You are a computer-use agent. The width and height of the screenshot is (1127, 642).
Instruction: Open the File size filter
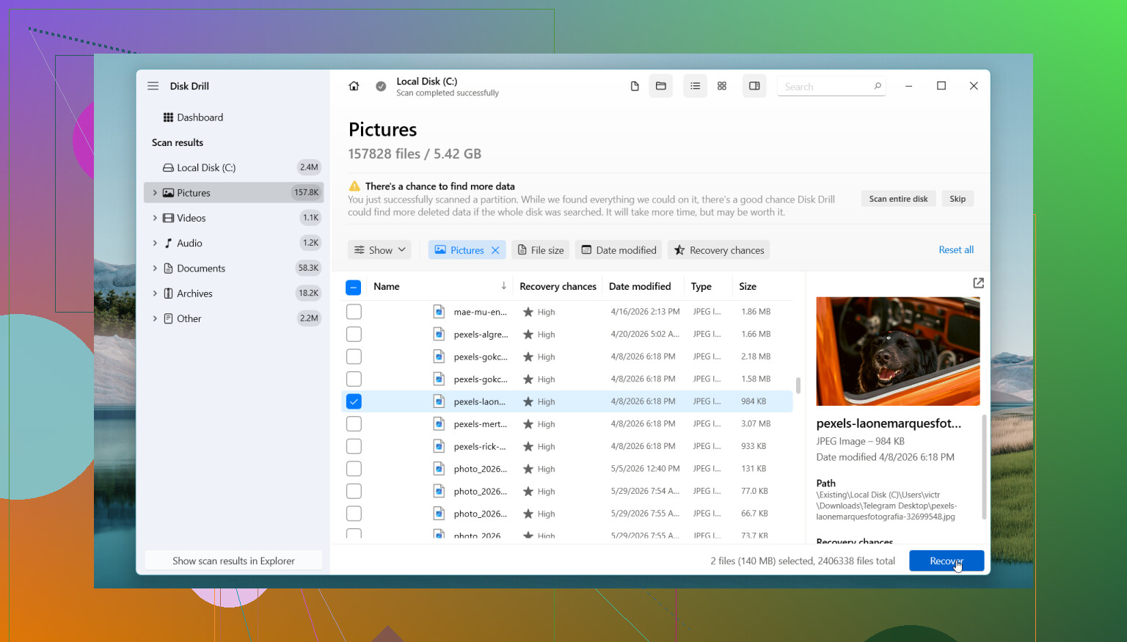(x=541, y=250)
